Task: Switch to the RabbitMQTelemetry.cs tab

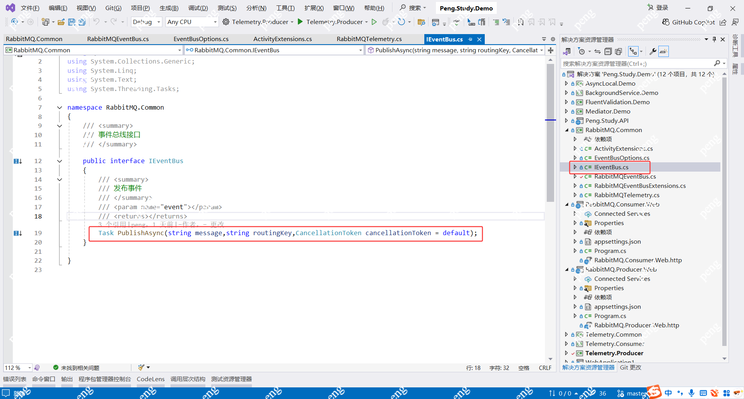Action: (369, 39)
